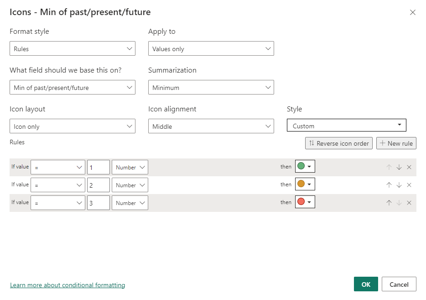Open the Format style dropdown
Screen dimensions: 426x300
click(72, 48)
